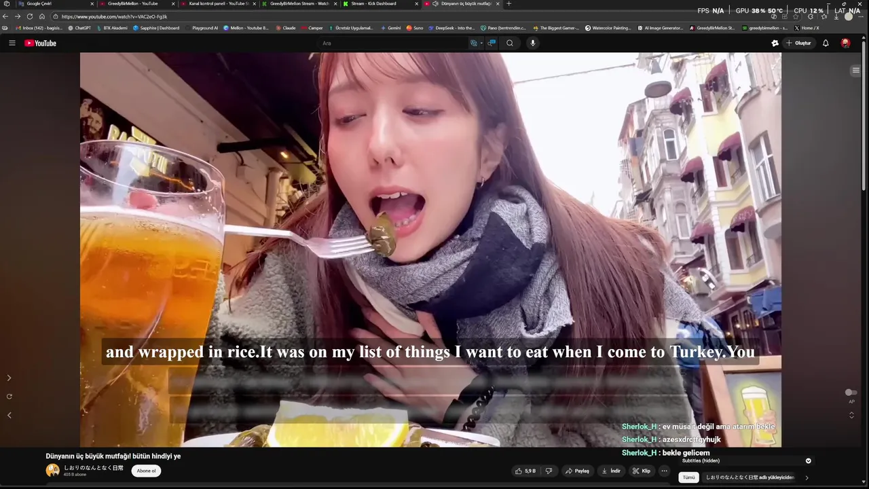Click the up-down arrows below AP toggle

[x=851, y=415]
